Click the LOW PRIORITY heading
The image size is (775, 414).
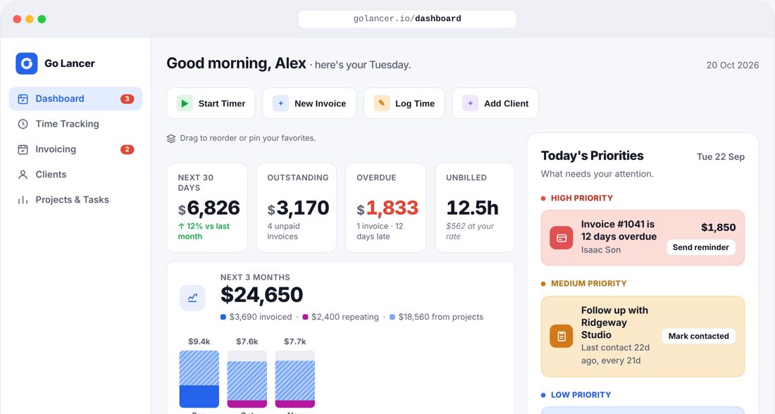[581, 395]
